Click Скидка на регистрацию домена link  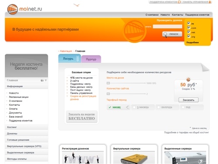tap(83, 98)
